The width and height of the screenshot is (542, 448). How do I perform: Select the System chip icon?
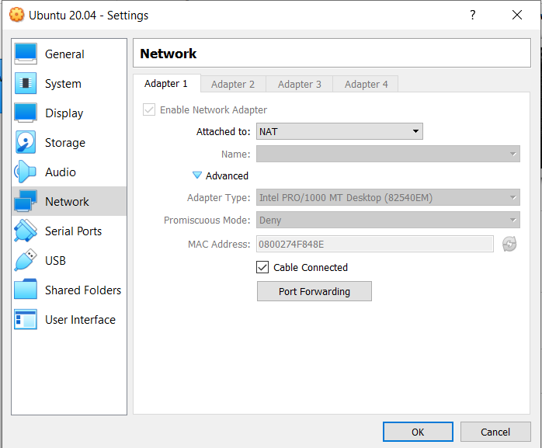coord(26,83)
